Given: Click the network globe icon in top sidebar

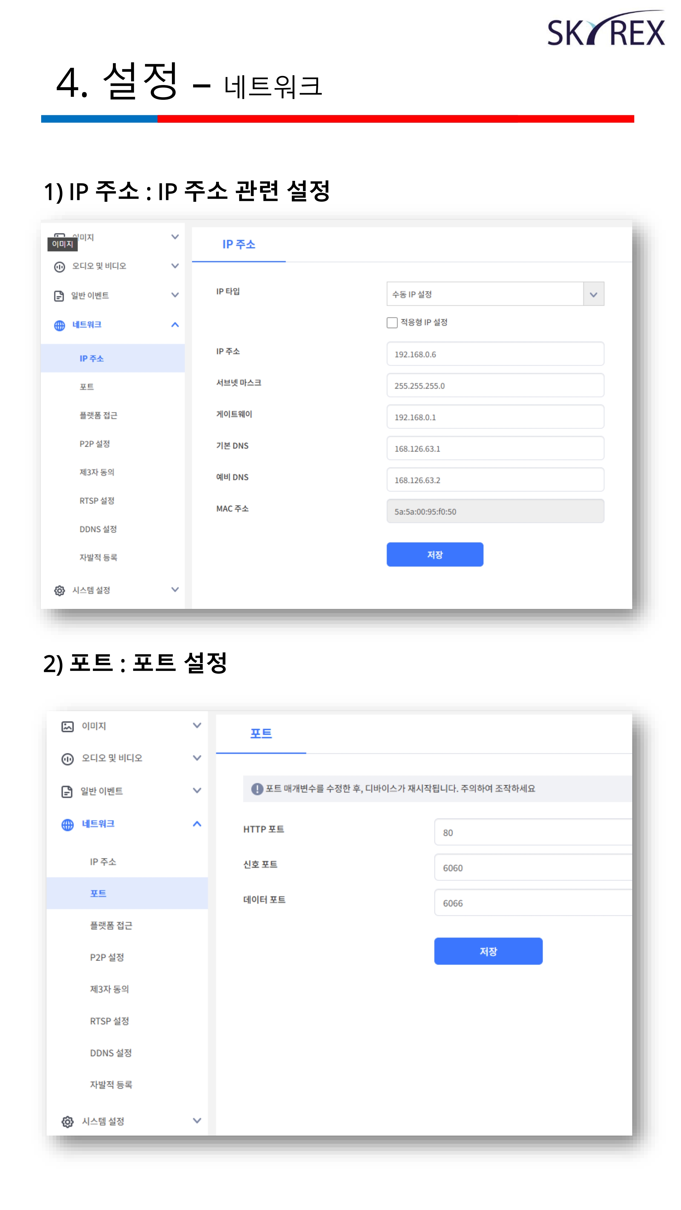Looking at the screenshot, I should 59,325.
